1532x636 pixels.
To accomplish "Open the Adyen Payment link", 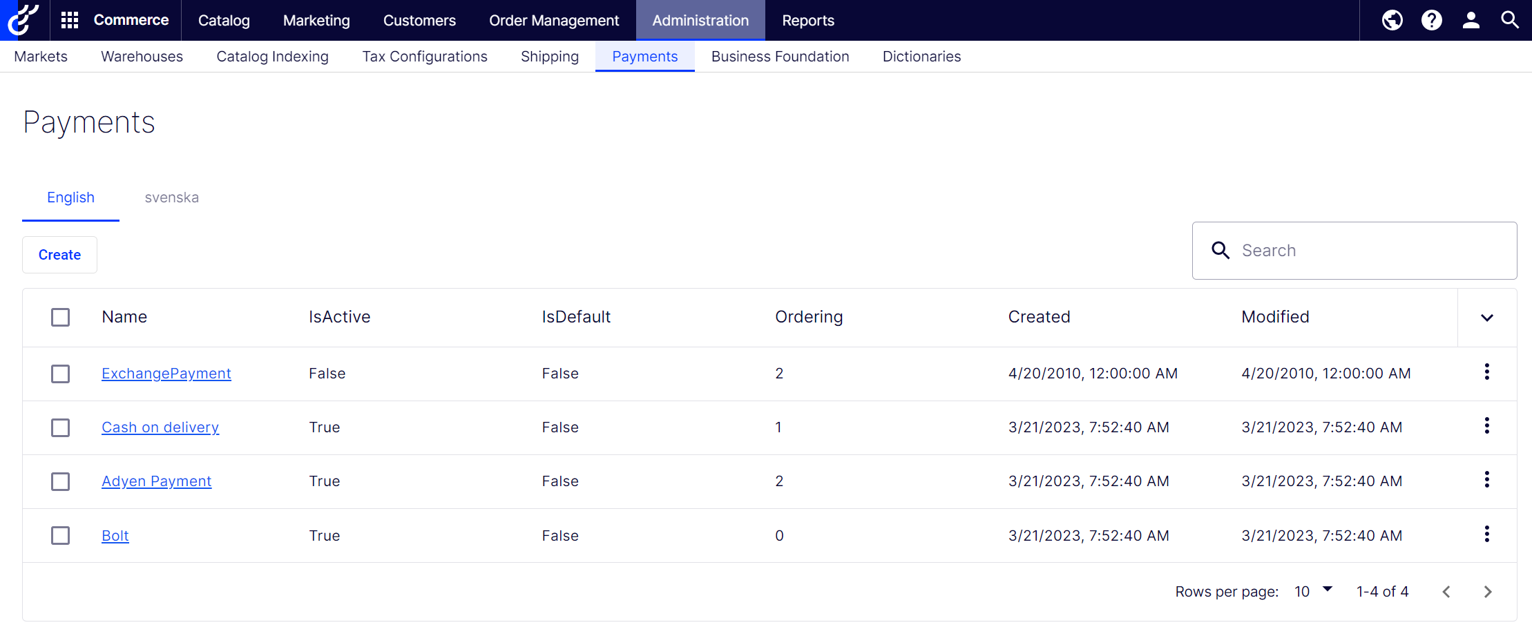I will tap(157, 481).
